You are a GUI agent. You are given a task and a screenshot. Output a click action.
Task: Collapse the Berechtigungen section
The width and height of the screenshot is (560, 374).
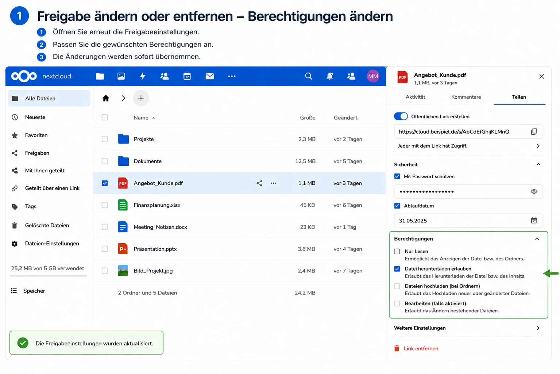pos(537,239)
